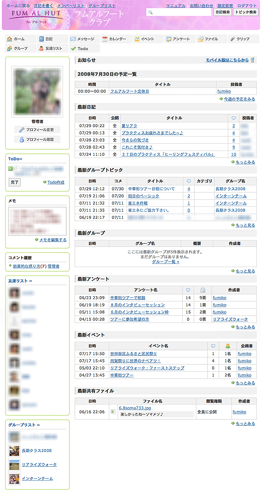Open the カレンダー navigation tab
Image resolution: width=261 pixels, height=492 pixels.
116,39
